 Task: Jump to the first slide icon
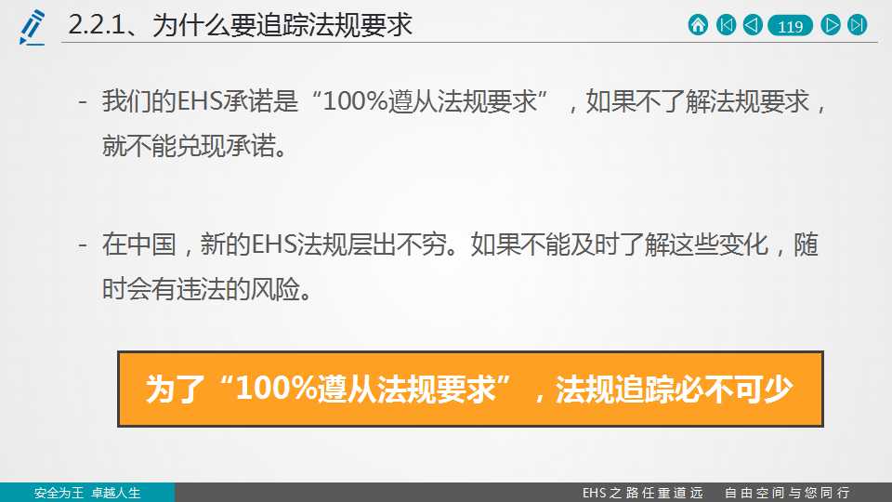pos(726,25)
